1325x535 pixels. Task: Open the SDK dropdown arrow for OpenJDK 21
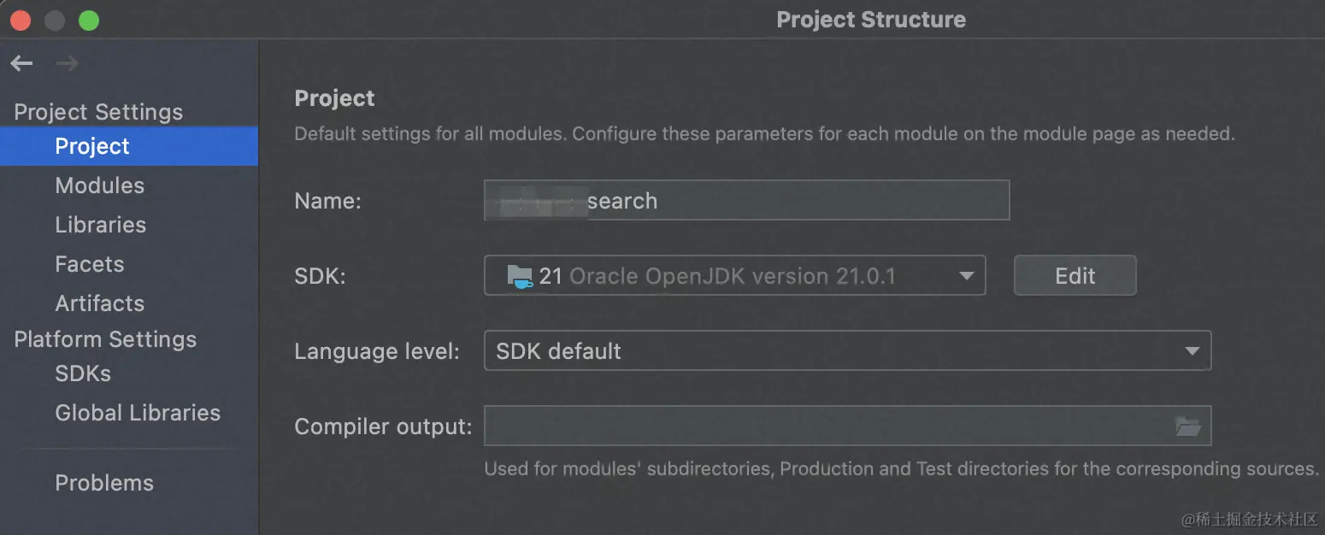click(967, 275)
